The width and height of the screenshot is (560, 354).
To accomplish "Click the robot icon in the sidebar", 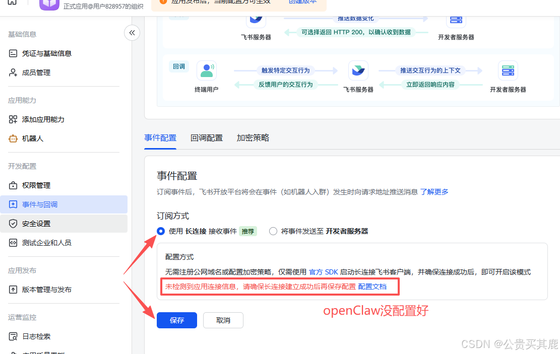I will coord(13,138).
